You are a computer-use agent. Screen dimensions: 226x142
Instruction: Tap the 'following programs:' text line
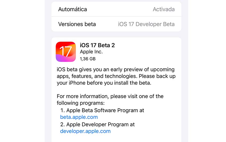(81, 103)
